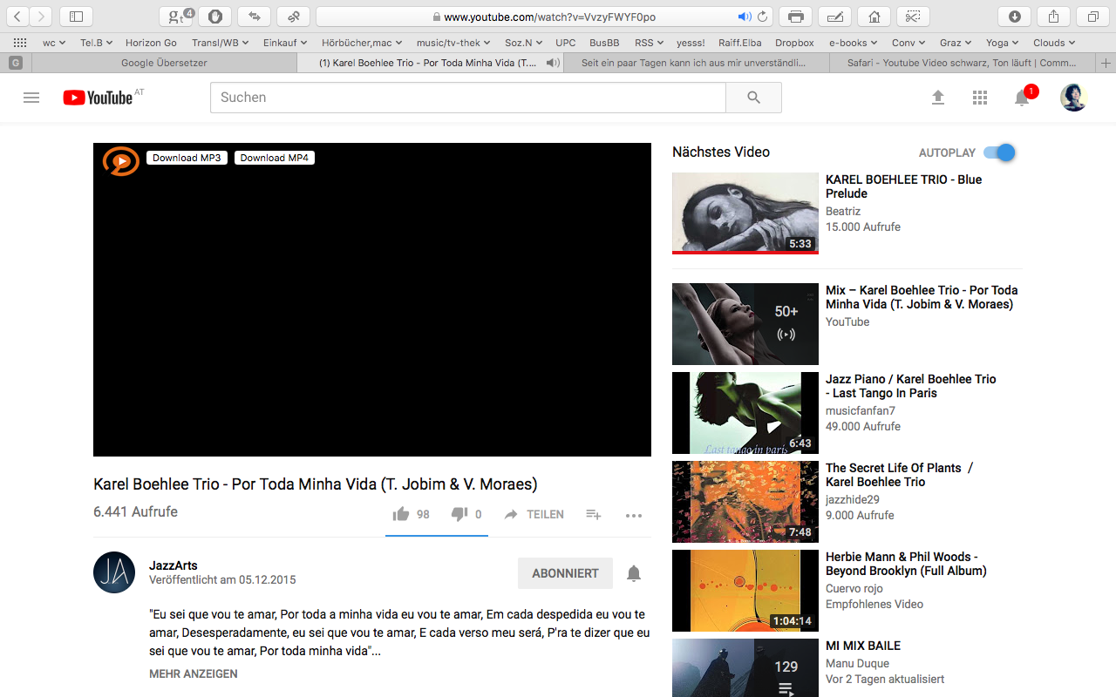Go forward with Safari's forward arrow
Image resolution: width=1116 pixels, height=697 pixels.
point(41,17)
